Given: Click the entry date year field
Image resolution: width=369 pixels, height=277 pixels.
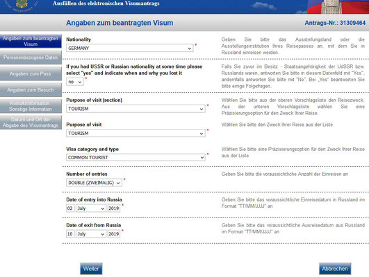Looking at the screenshot, I should 114,208.
